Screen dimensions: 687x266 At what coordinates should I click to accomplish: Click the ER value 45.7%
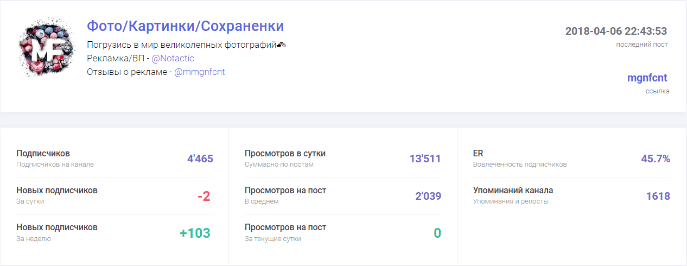pos(656,159)
